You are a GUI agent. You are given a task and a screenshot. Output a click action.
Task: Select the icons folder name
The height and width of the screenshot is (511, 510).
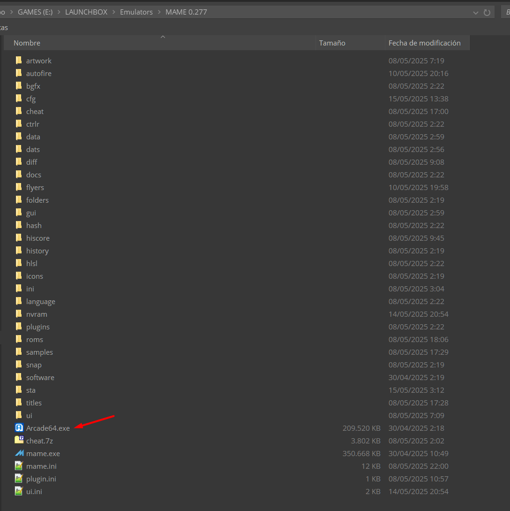coord(35,276)
